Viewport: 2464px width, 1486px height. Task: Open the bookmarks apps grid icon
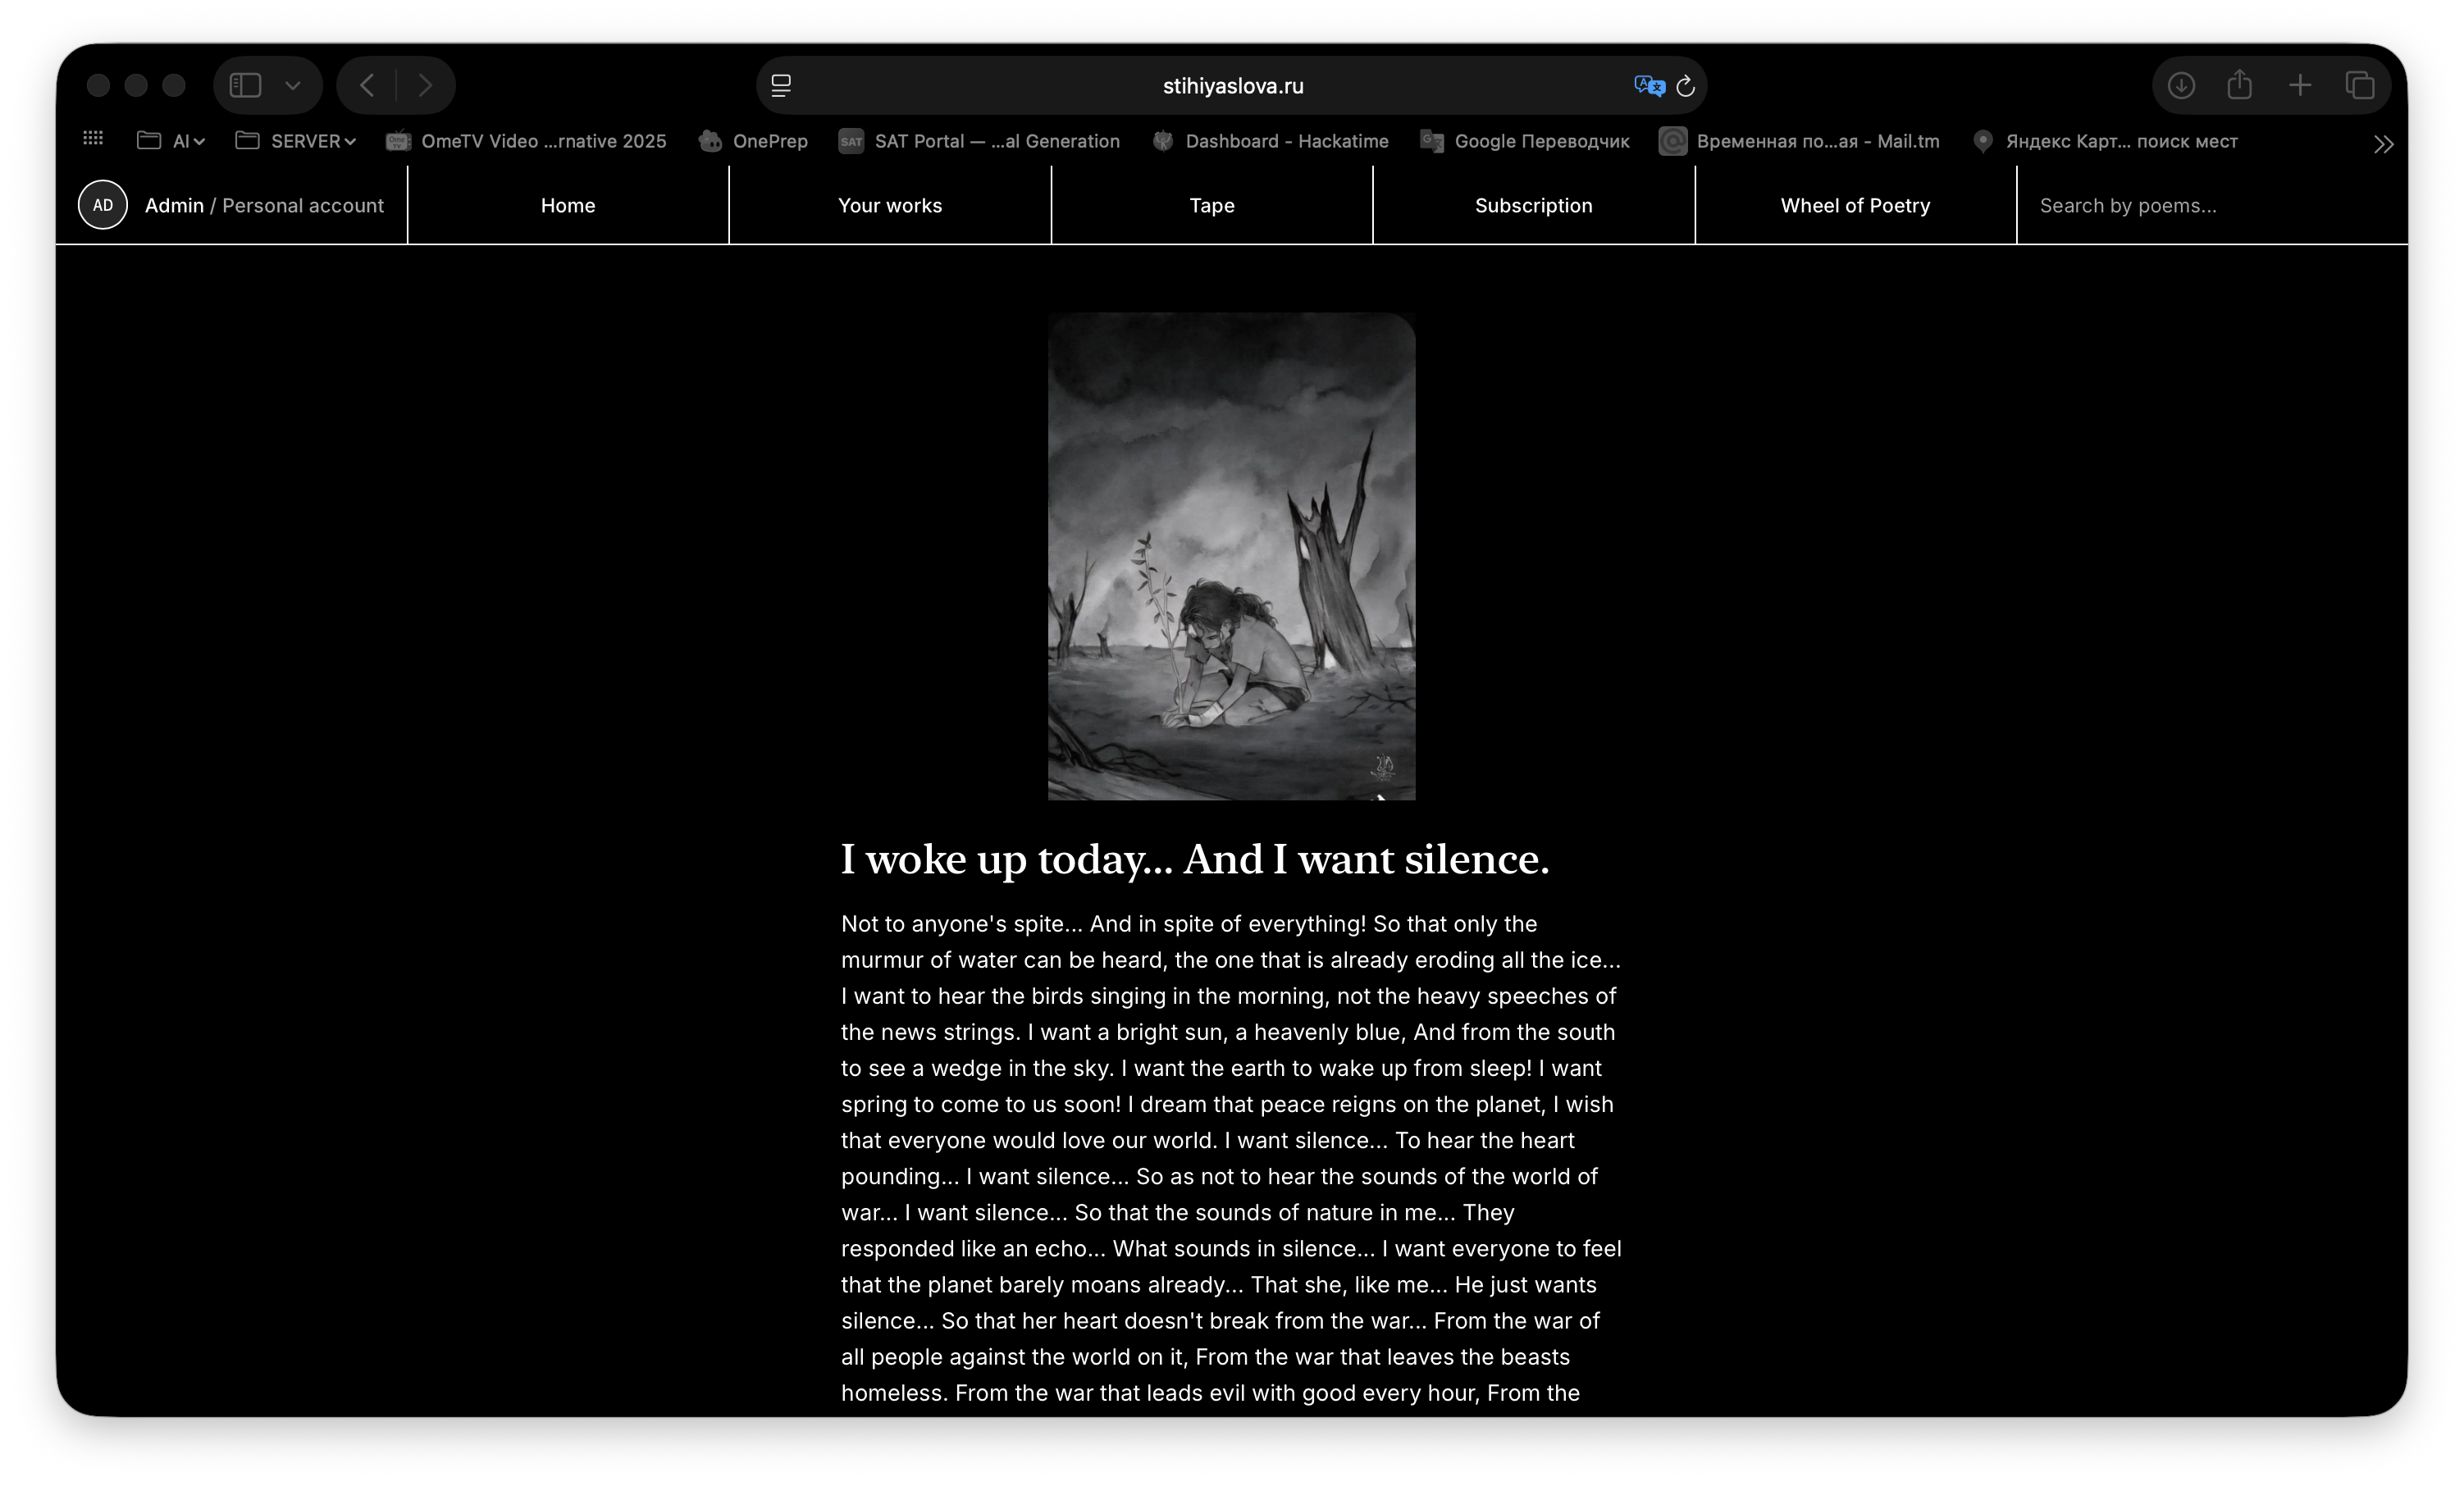[93, 139]
